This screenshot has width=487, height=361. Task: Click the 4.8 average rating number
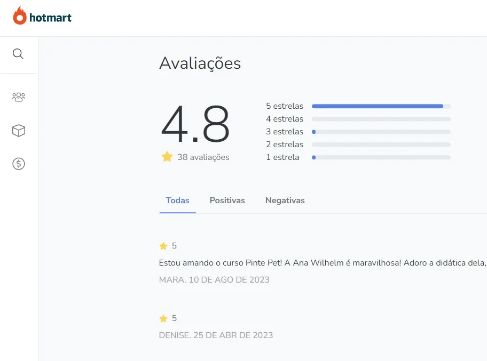click(195, 124)
